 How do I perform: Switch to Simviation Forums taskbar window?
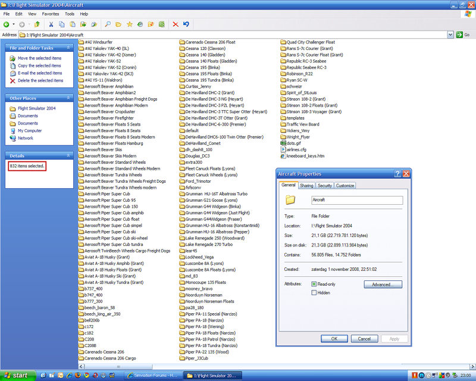(154, 376)
